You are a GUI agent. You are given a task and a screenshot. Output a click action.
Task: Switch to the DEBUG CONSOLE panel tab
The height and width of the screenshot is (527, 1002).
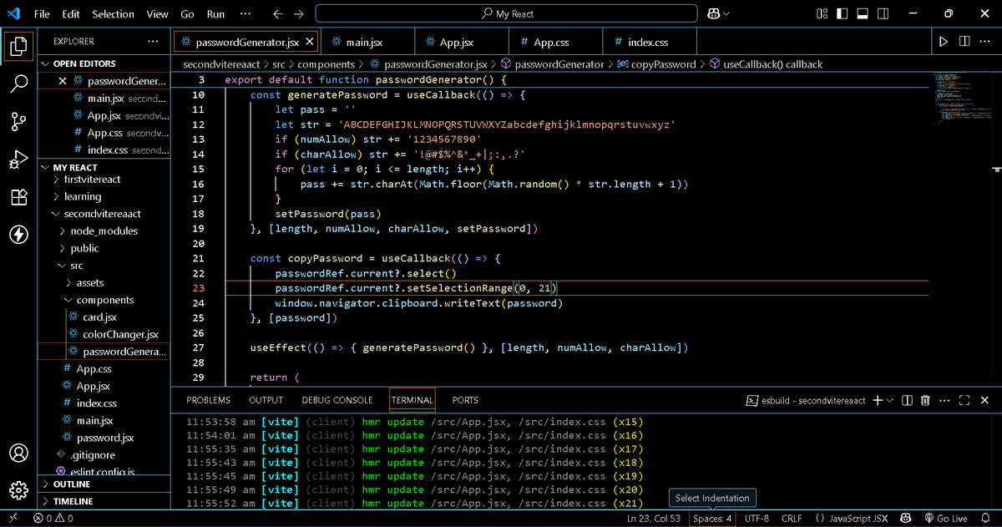coord(337,400)
